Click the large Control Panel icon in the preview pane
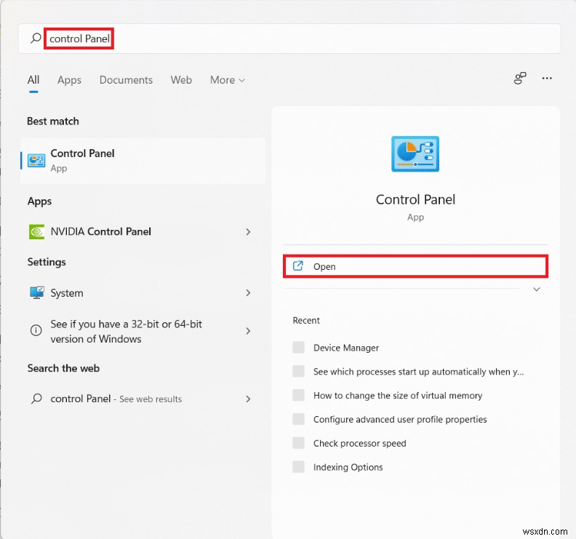Image resolution: width=576 pixels, height=539 pixels. (x=415, y=153)
